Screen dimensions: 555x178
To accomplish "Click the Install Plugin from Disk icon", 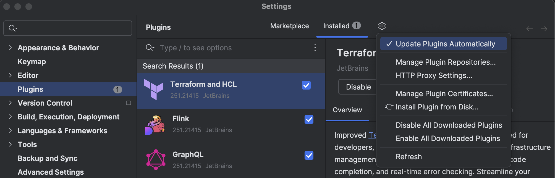I will coord(389,107).
